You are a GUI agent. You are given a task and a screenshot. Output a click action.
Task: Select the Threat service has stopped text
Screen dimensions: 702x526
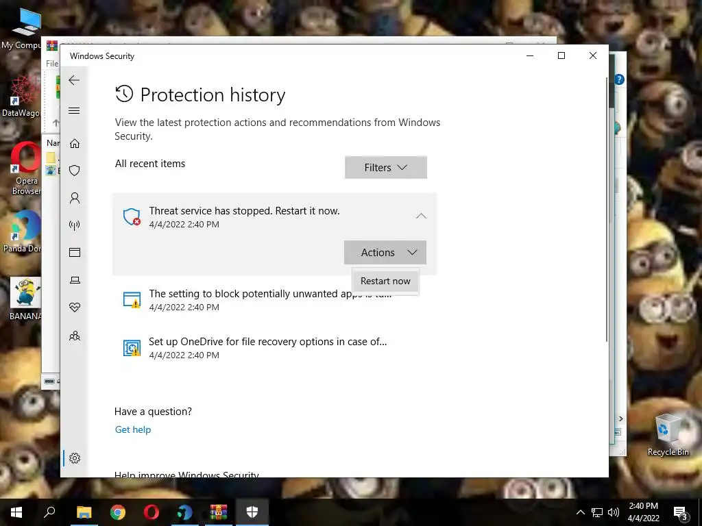[x=245, y=211]
